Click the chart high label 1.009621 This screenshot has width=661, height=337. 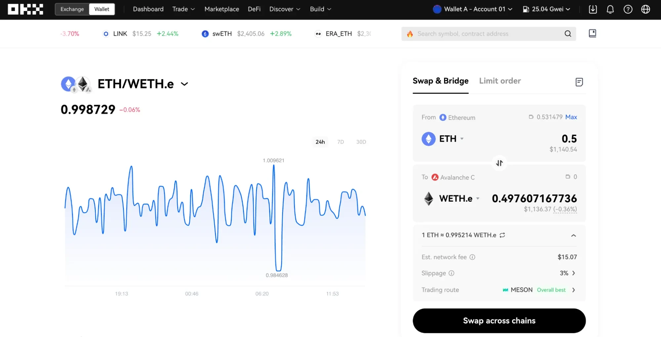click(273, 161)
